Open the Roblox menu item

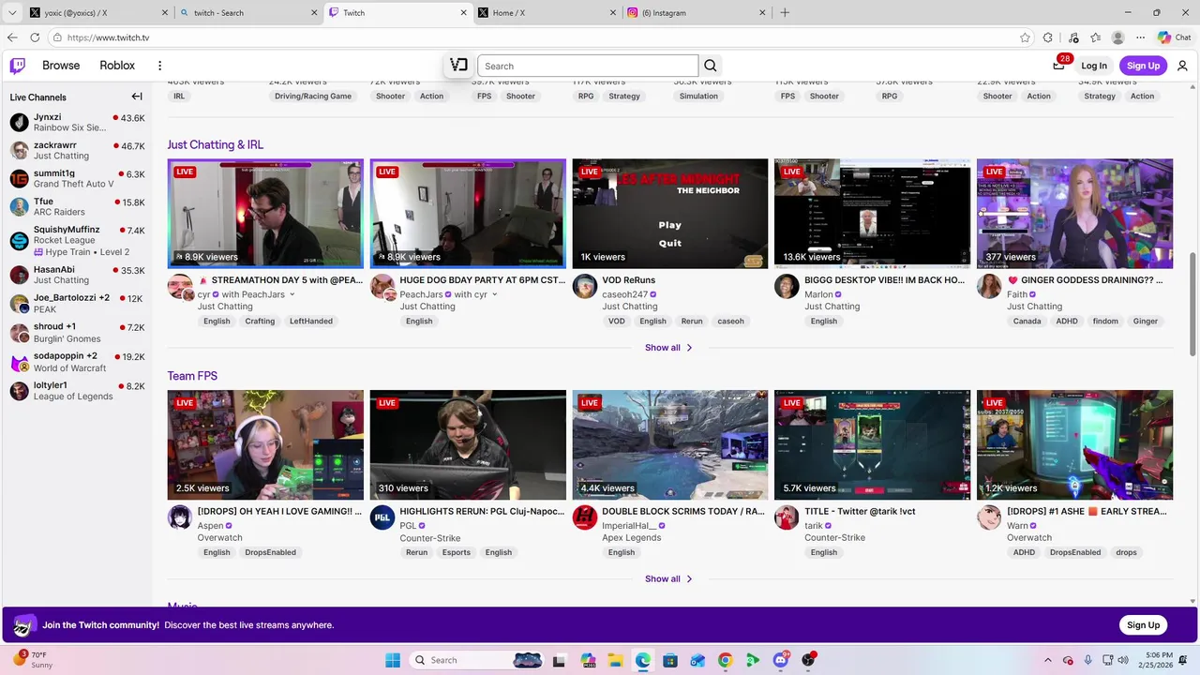(117, 66)
